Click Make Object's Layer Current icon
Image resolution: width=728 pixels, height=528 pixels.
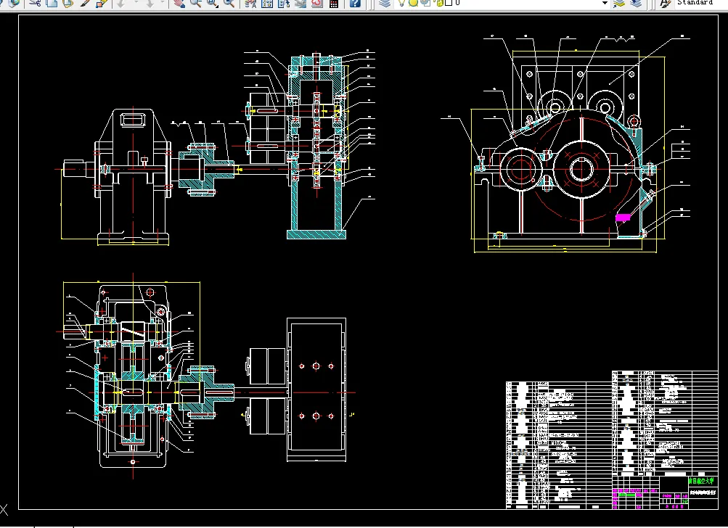[x=618, y=3]
